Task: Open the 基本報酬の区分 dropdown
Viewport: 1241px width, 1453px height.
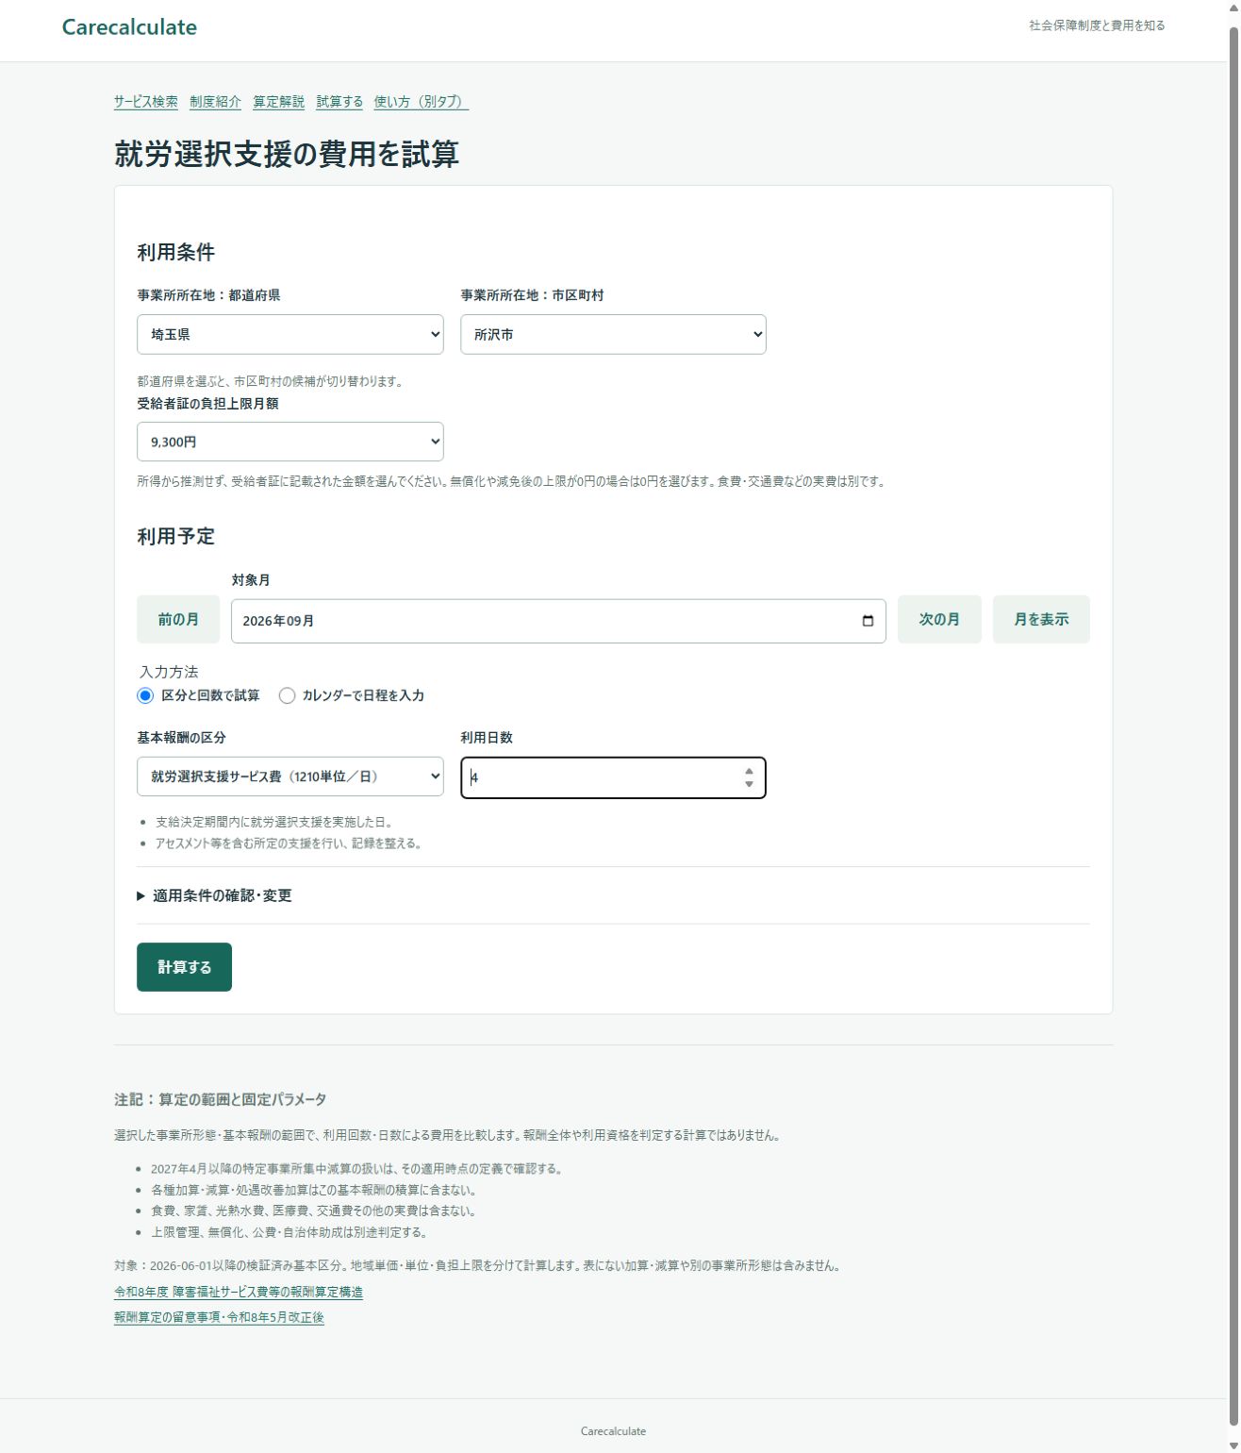Action: pos(290,777)
